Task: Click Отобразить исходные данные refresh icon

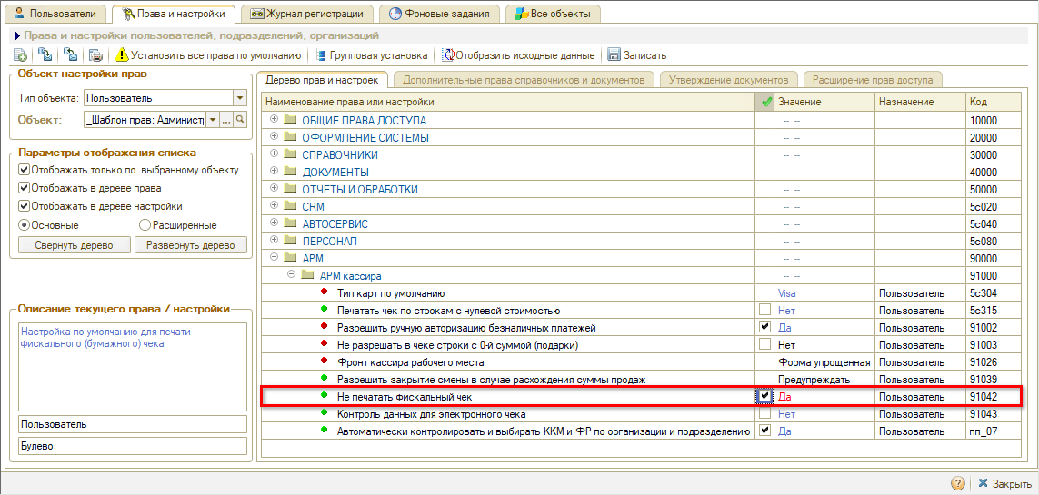Action: [x=447, y=55]
